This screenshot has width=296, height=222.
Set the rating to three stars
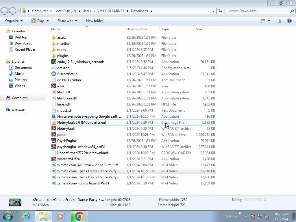pyautogui.click(x=256, y=199)
